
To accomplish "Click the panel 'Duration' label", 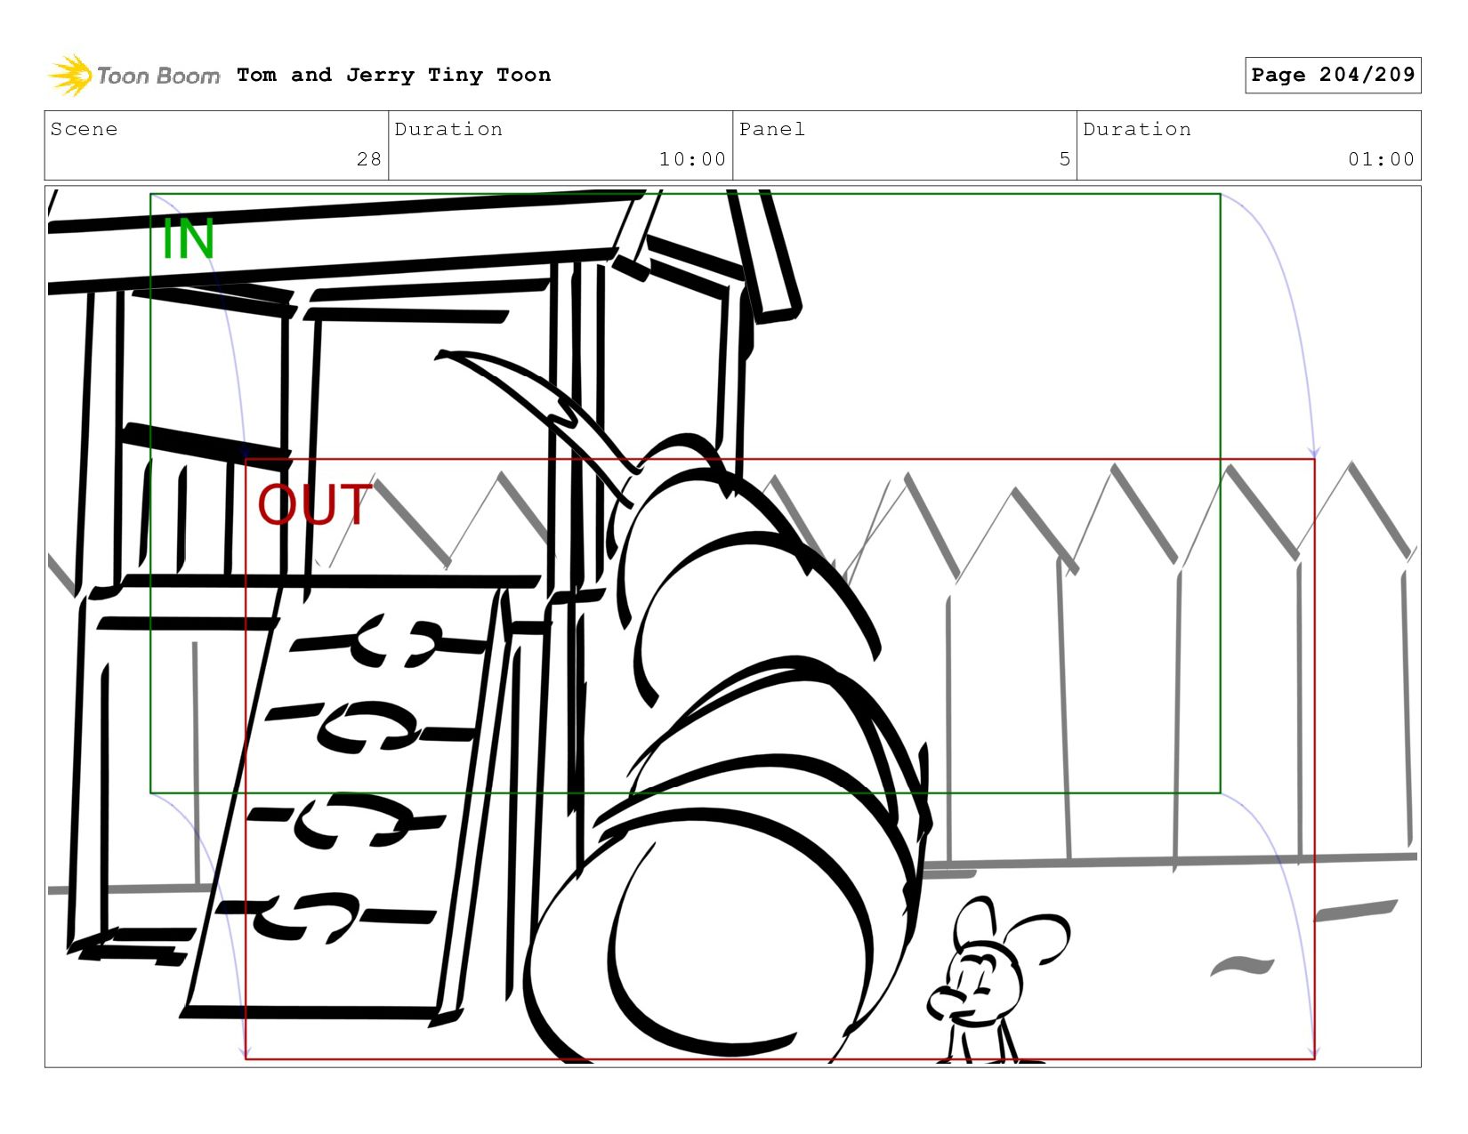I will click(x=1137, y=129).
